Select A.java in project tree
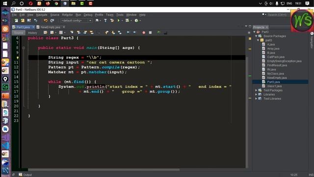The image size is (314, 177). tap(271, 44)
